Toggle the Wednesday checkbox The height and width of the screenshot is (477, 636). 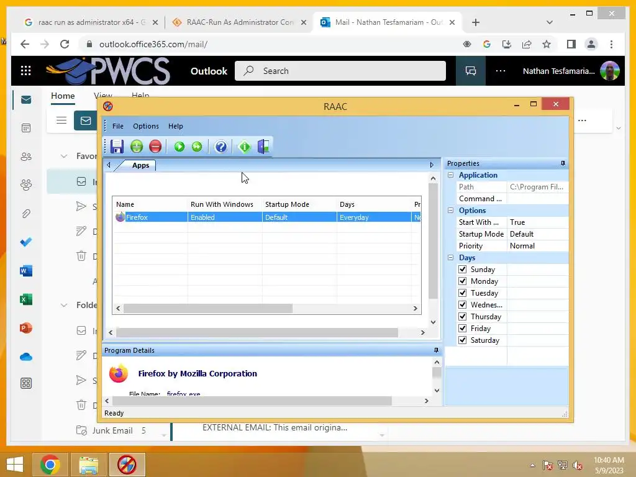point(462,304)
